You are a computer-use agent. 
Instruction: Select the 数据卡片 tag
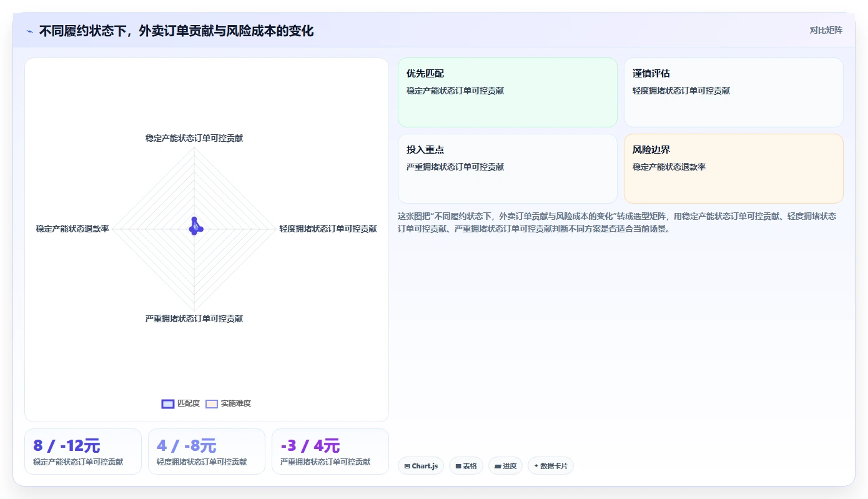[550, 466]
